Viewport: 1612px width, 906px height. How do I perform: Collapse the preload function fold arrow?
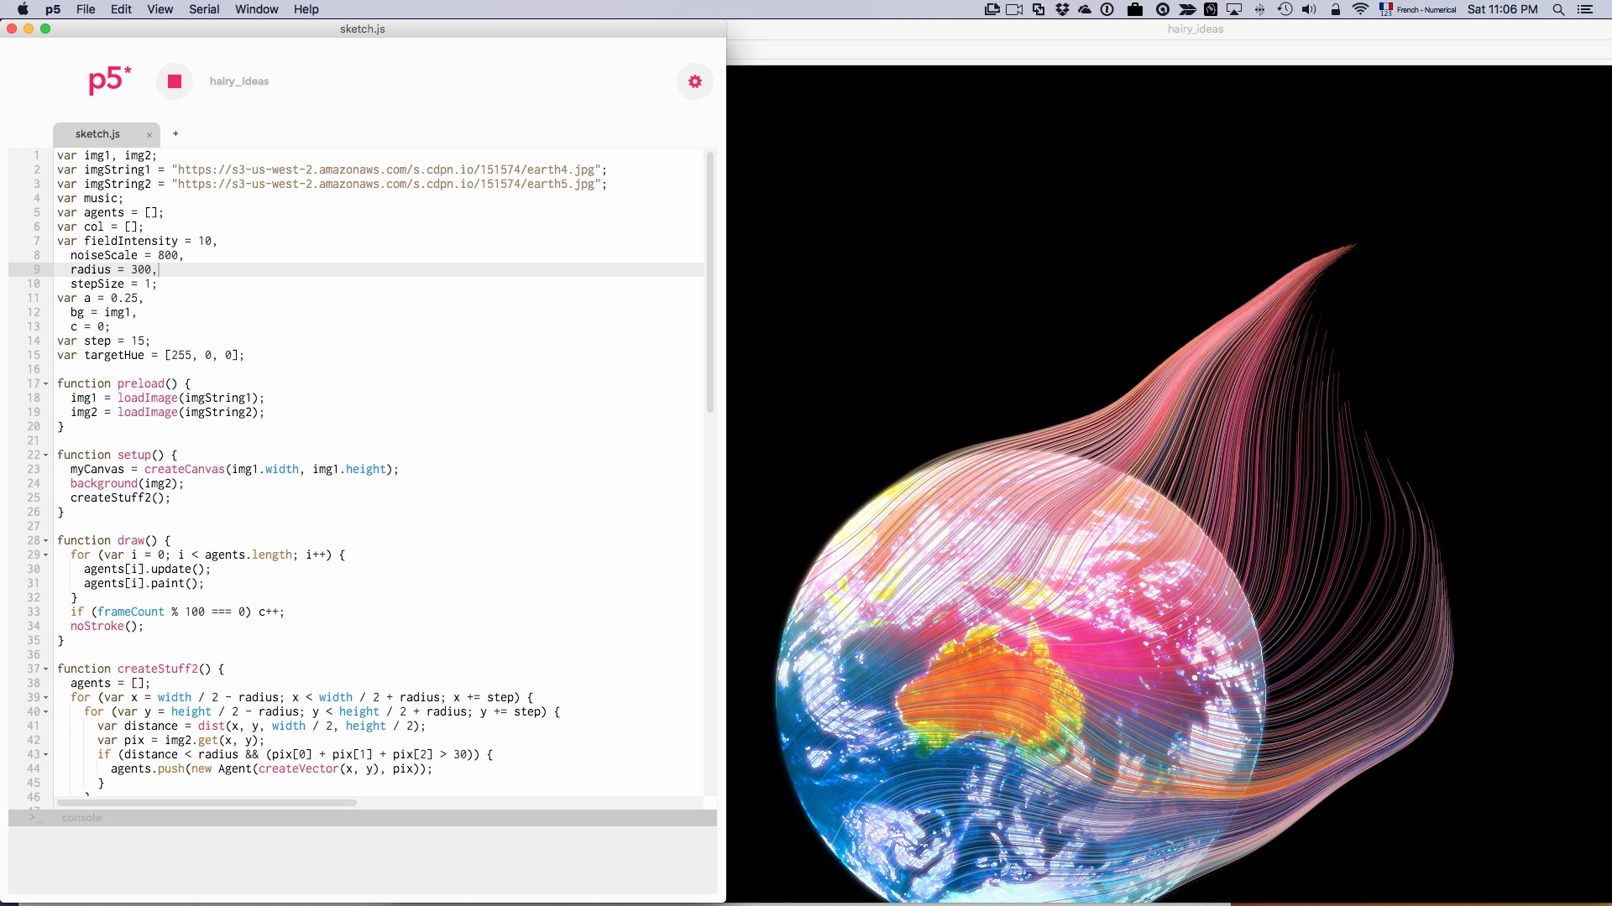click(46, 384)
